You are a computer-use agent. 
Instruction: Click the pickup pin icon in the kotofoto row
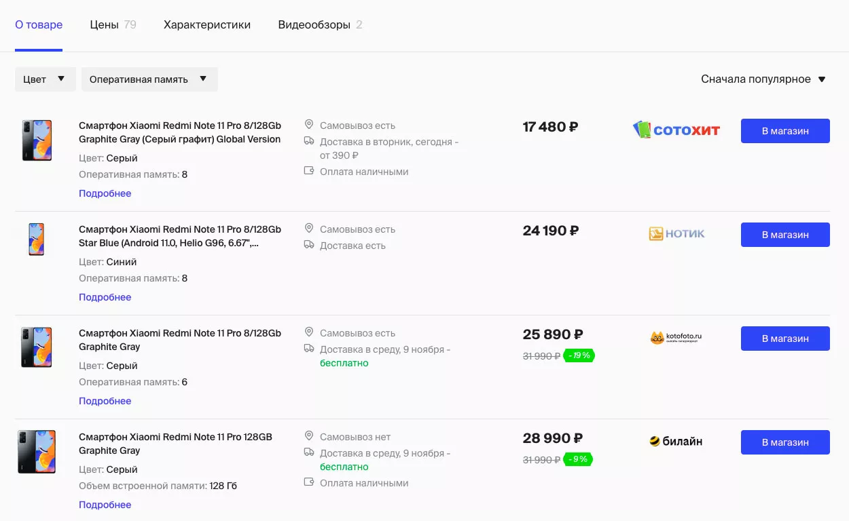pos(309,332)
